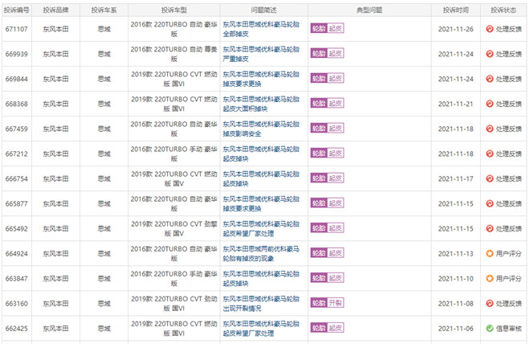This screenshot has width=530, height=344.
Task: Click status icon for complaint 666754
Action: [x=489, y=178]
